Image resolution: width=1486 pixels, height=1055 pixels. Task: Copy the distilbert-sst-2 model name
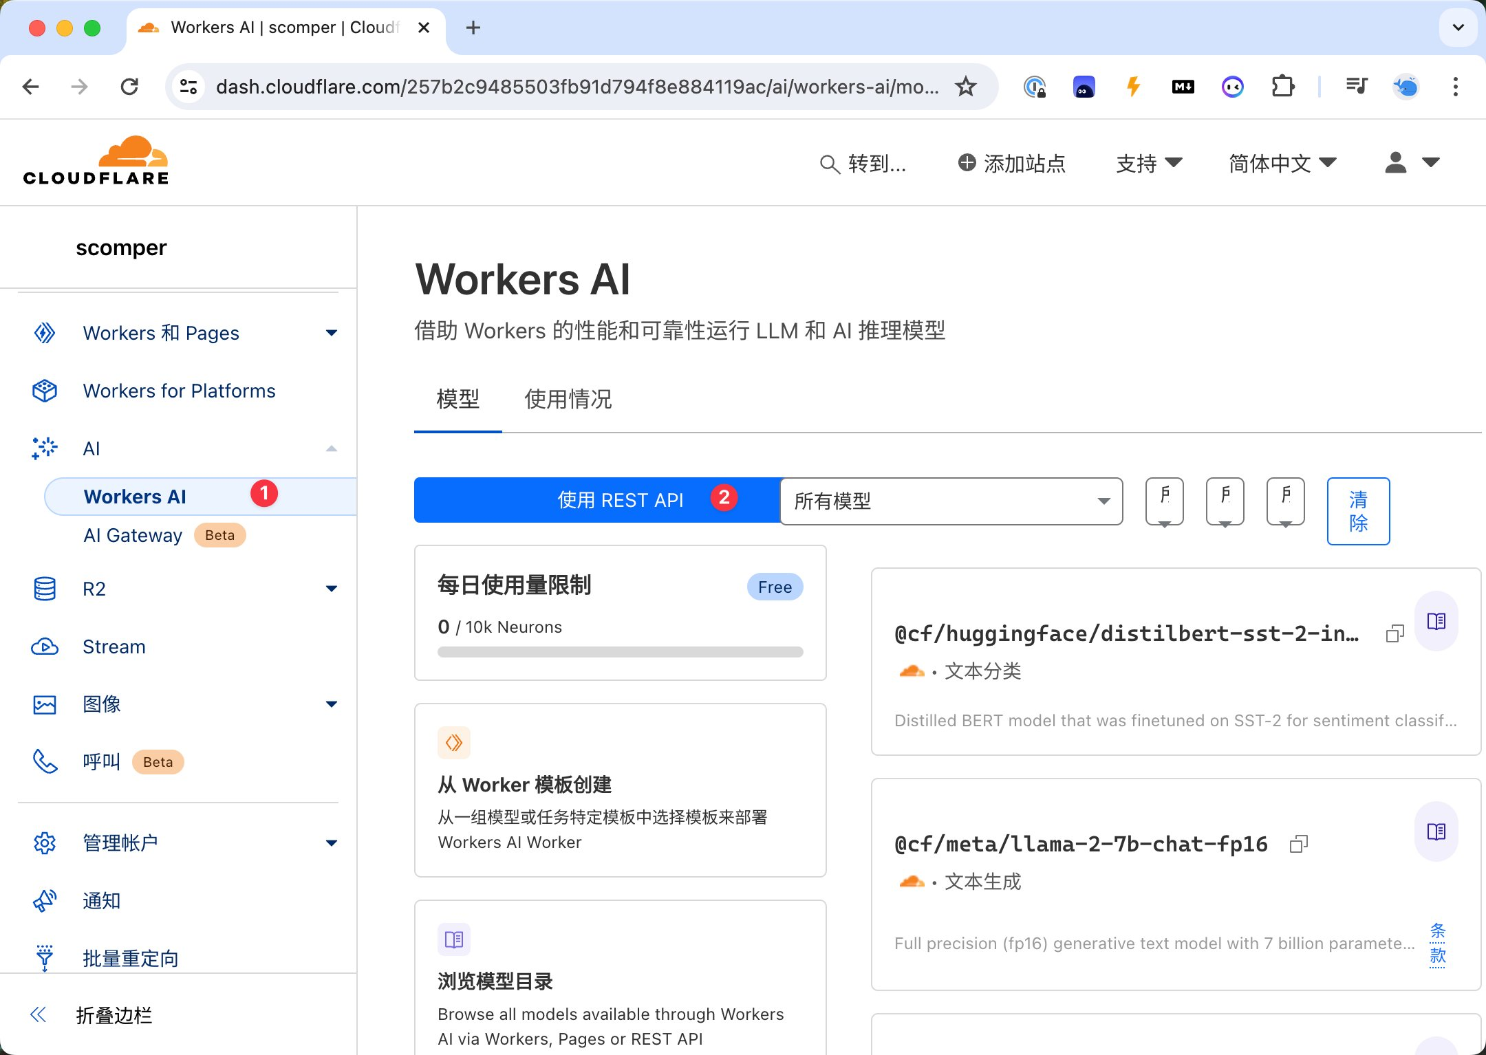point(1395,634)
